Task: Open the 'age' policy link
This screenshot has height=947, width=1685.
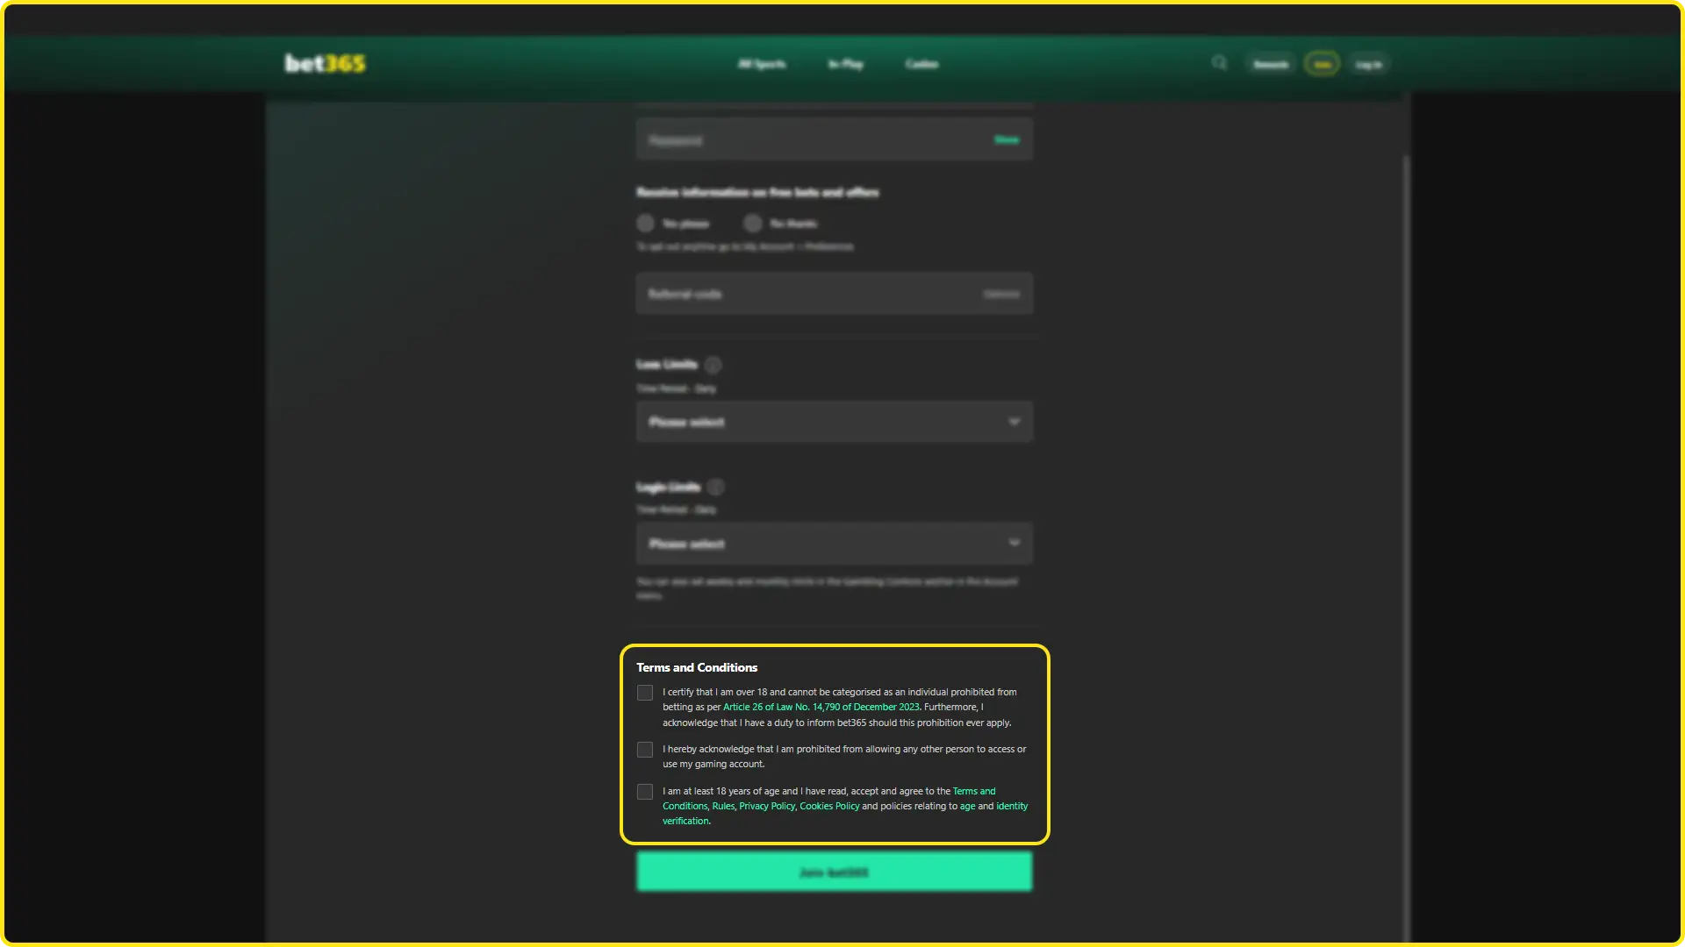Action: click(x=967, y=807)
